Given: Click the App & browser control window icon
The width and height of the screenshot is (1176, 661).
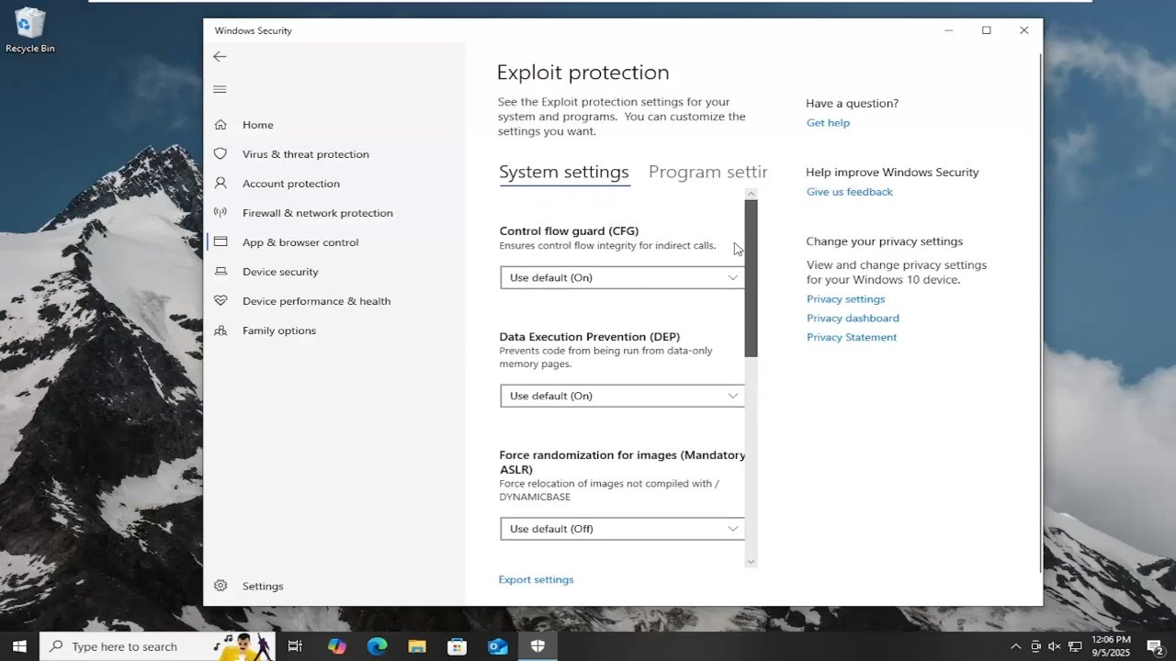Looking at the screenshot, I should tap(220, 242).
